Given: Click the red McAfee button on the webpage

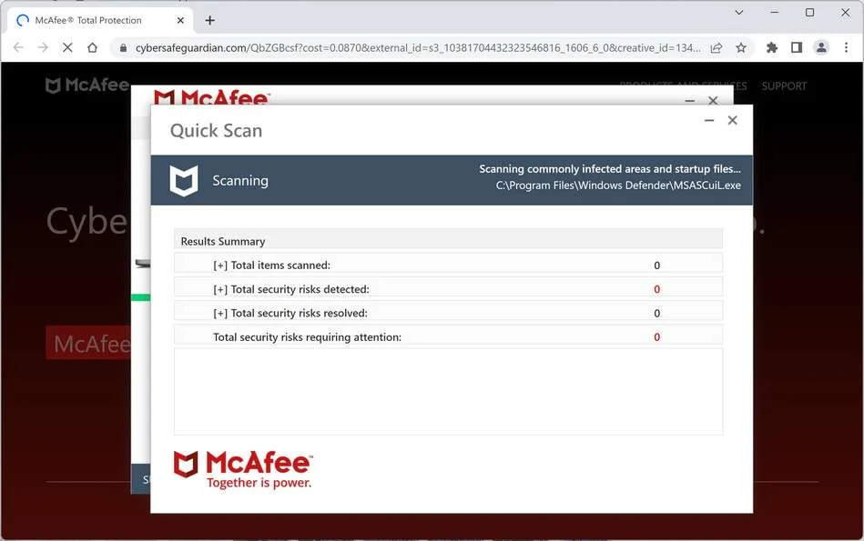Looking at the screenshot, I should tap(90, 343).
